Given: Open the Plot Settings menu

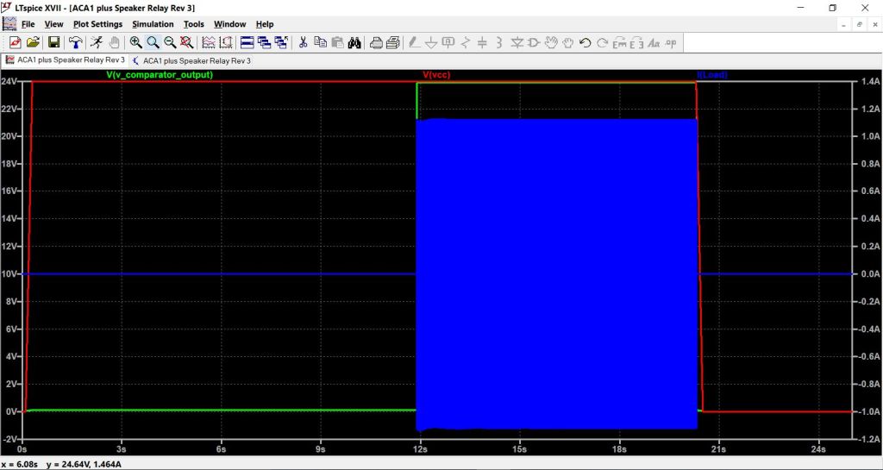Looking at the screenshot, I should point(98,24).
